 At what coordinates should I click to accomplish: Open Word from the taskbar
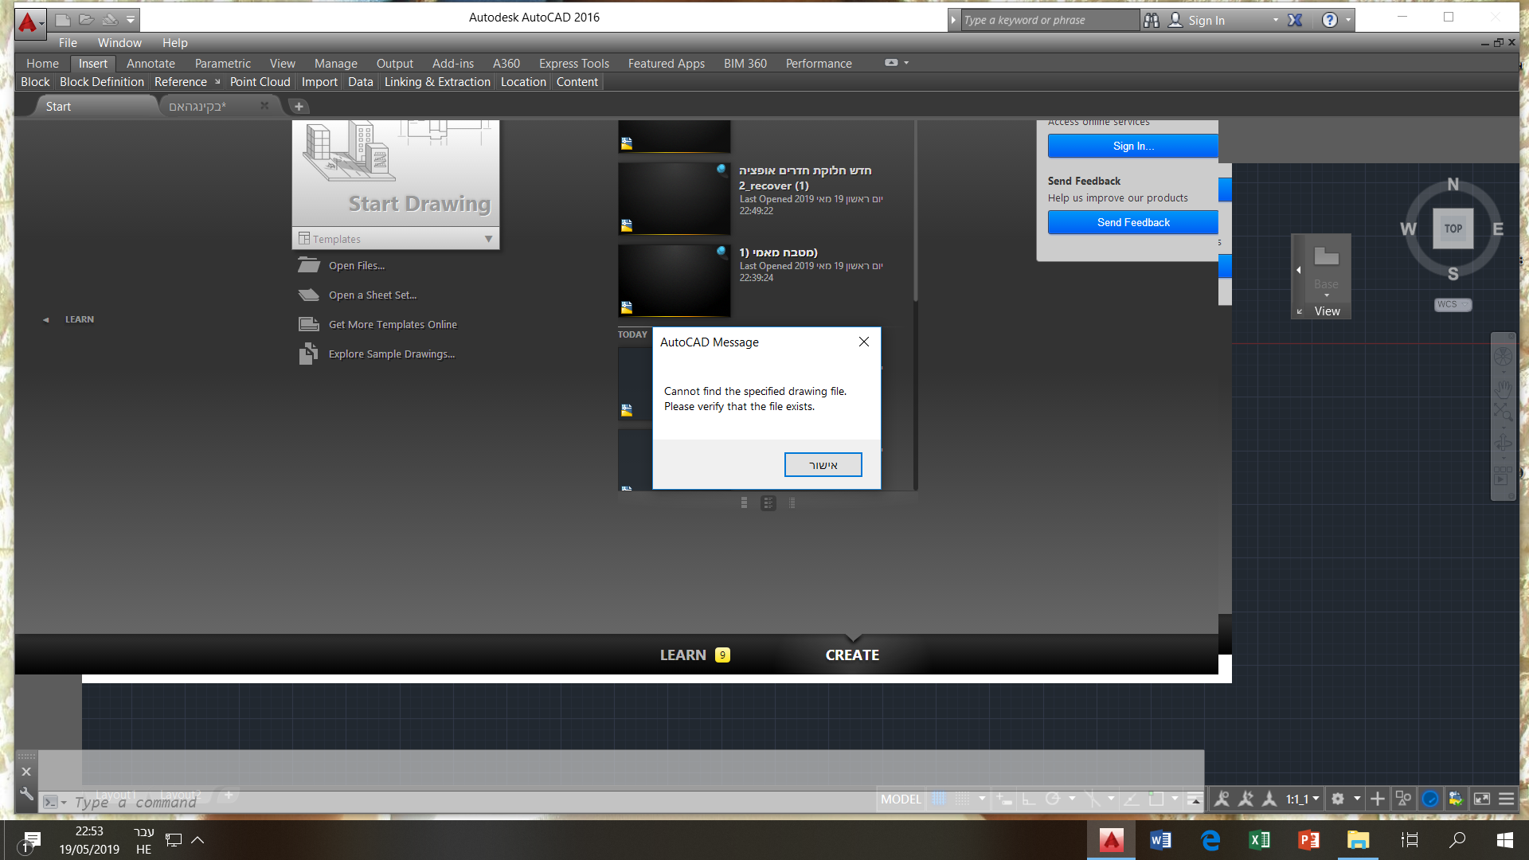pos(1160,840)
